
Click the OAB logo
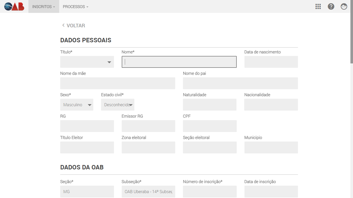[x=14, y=6]
